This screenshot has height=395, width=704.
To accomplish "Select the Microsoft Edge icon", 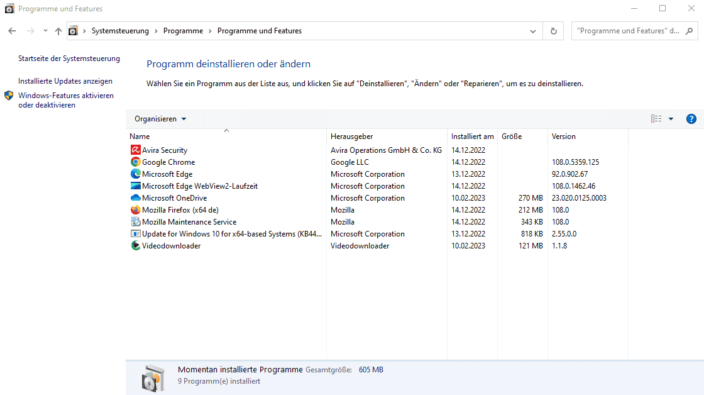I will (134, 174).
